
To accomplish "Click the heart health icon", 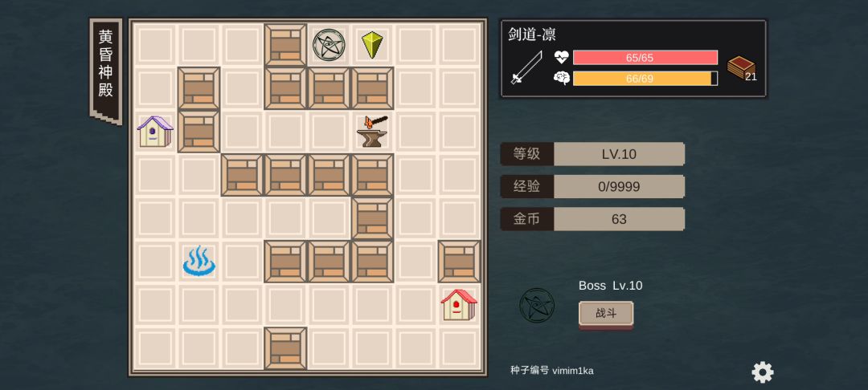I will 561,57.
